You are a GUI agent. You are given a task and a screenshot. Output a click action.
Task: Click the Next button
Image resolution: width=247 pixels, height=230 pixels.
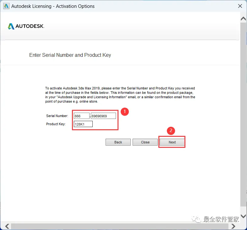coord(172,142)
